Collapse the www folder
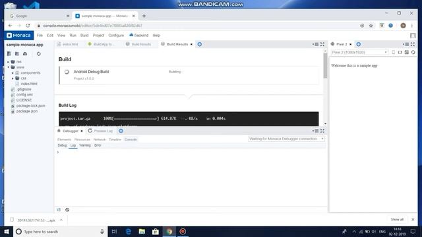The height and width of the screenshot is (237, 422). click(x=8, y=67)
